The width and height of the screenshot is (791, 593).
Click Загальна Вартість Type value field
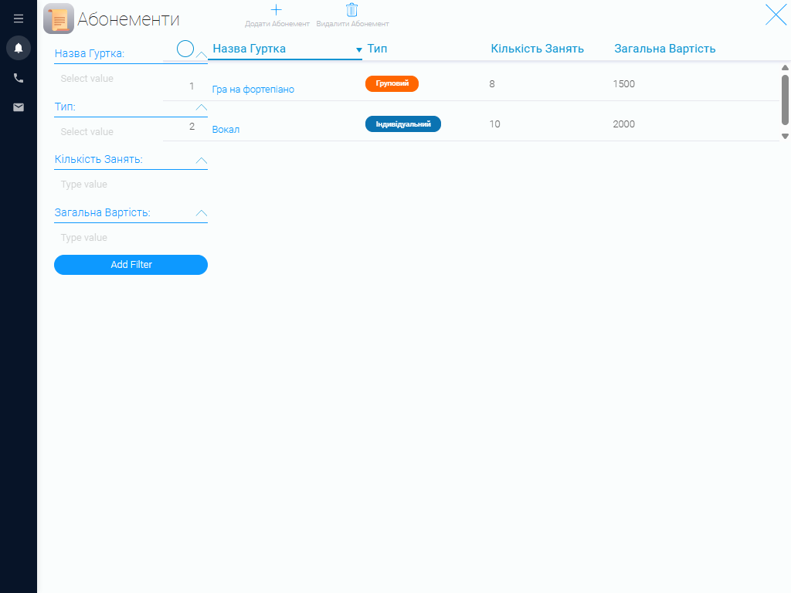131,238
